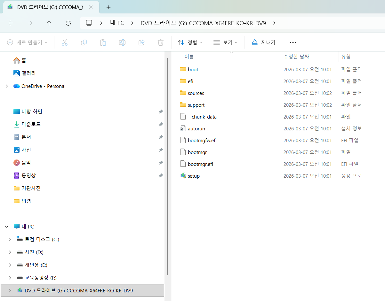Image resolution: width=385 pixels, height=301 pixels.
Task: Select 개인용 (E:) drive in sidebar
Action: pos(36,265)
